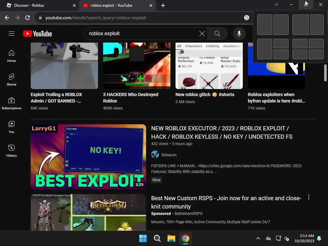Open the clock showing 2:14 AM

click(304, 238)
